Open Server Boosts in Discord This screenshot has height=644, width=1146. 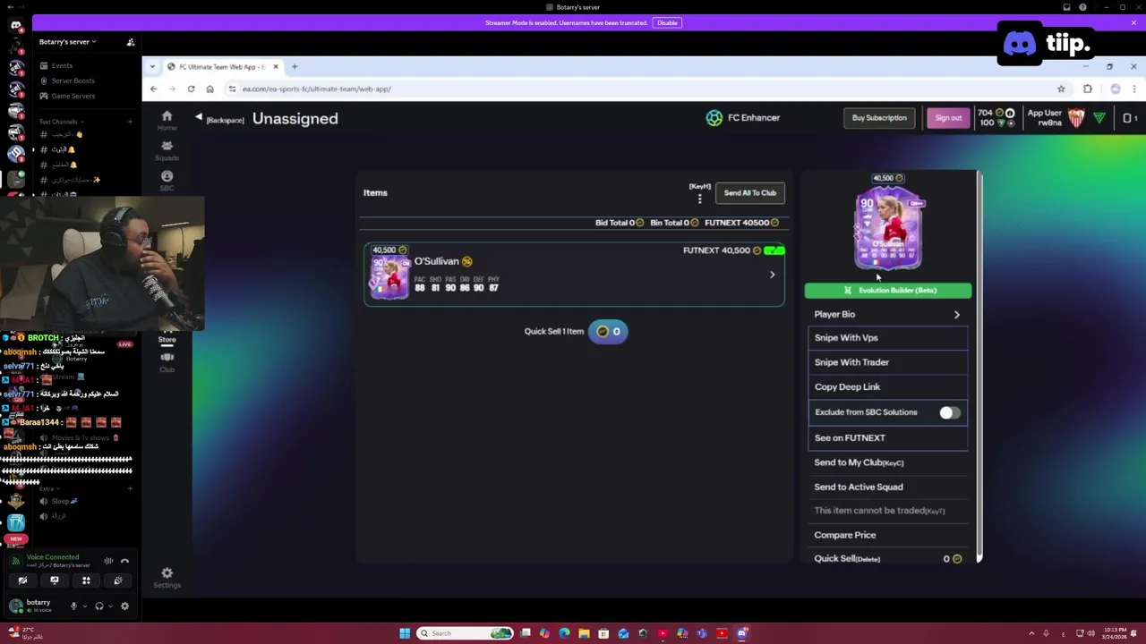pyautogui.click(x=73, y=80)
